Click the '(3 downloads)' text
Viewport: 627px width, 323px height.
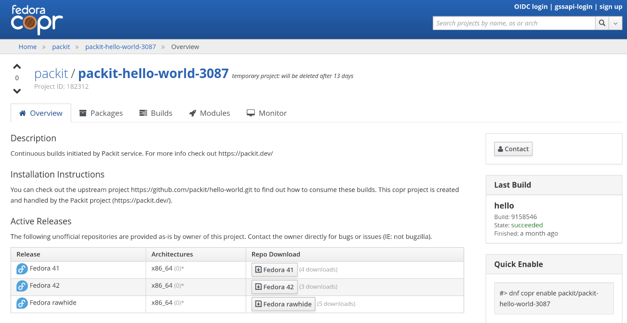pos(318,287)
